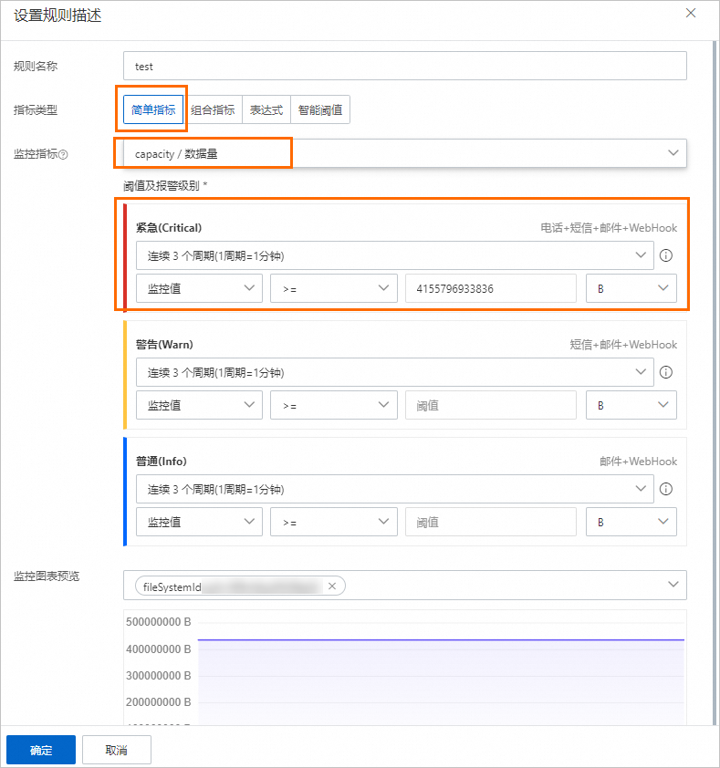Click the 监控图表预览 label
The image size is (720, 768).
[x=47, y=576]
